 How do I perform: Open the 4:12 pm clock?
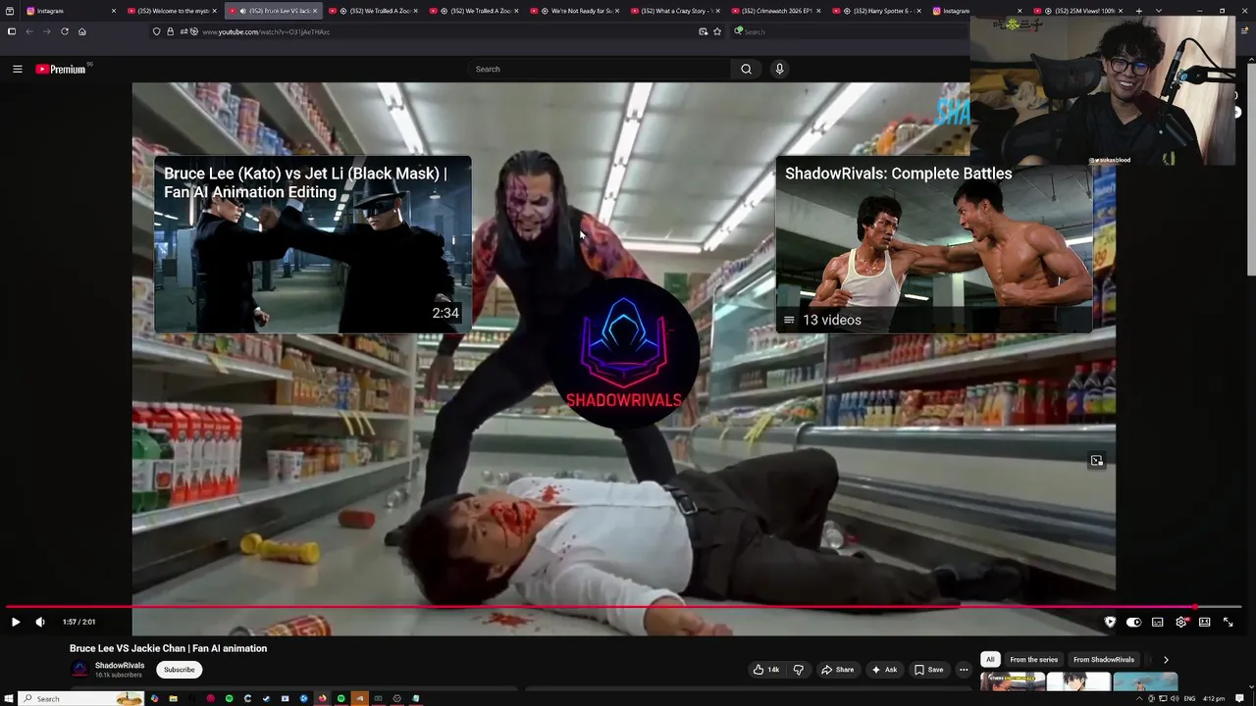click(1214, 698)
